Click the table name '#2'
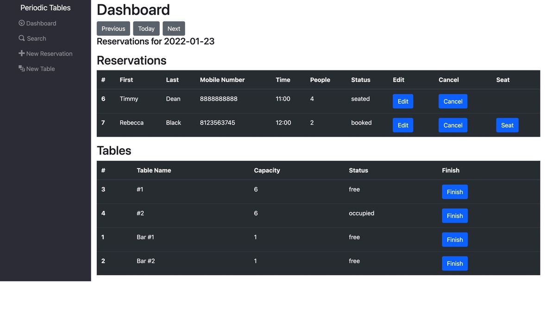The height and width of the screenshot is (309, 546). 140,213
